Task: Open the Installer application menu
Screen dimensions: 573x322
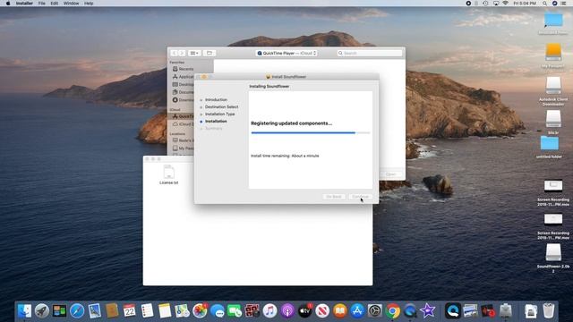Action: 24,4
